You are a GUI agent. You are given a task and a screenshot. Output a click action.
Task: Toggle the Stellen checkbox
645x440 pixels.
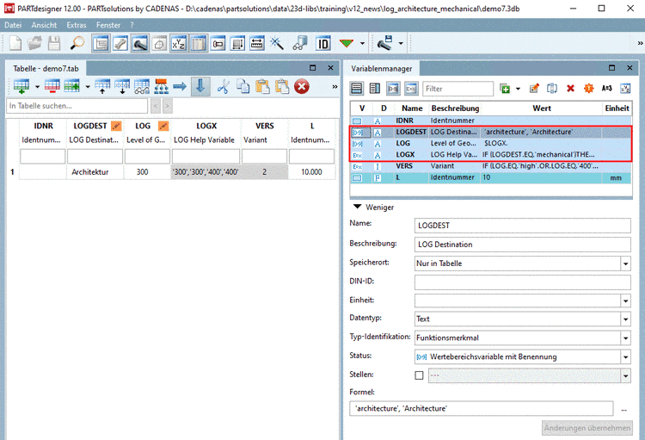pos(419,375)
